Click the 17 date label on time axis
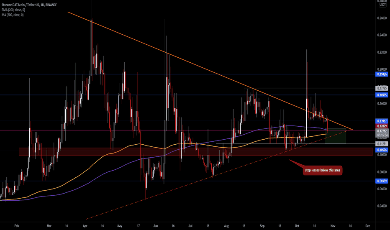The image size is (390, 230). [x=139, y=226]
